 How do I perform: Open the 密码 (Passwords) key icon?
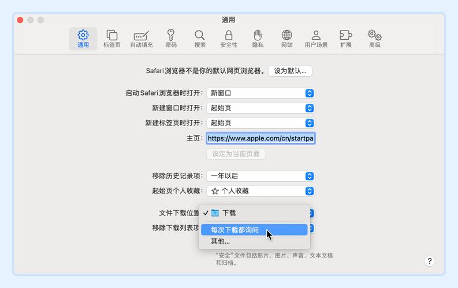(x=171, y=39)
